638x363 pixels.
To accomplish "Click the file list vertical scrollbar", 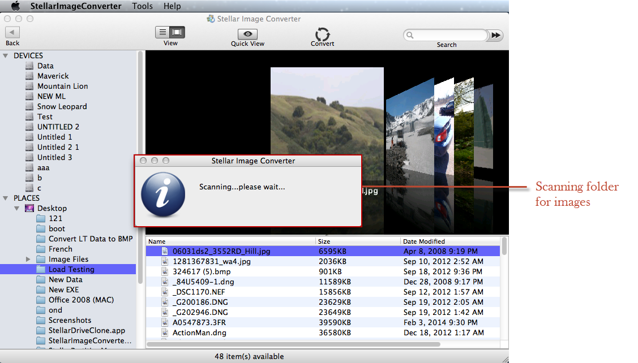I will click(x=504, y=247).
